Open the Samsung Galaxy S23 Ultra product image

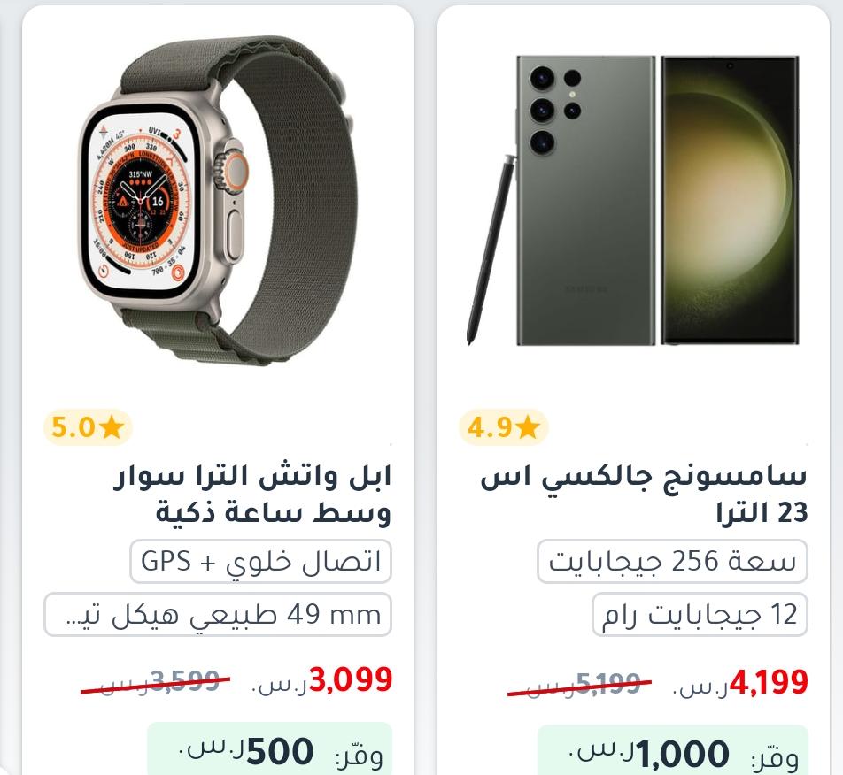[x=633, y=200]
